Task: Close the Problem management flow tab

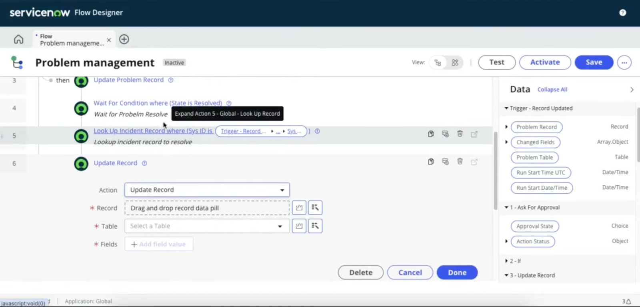Action: tap(109, 40)
